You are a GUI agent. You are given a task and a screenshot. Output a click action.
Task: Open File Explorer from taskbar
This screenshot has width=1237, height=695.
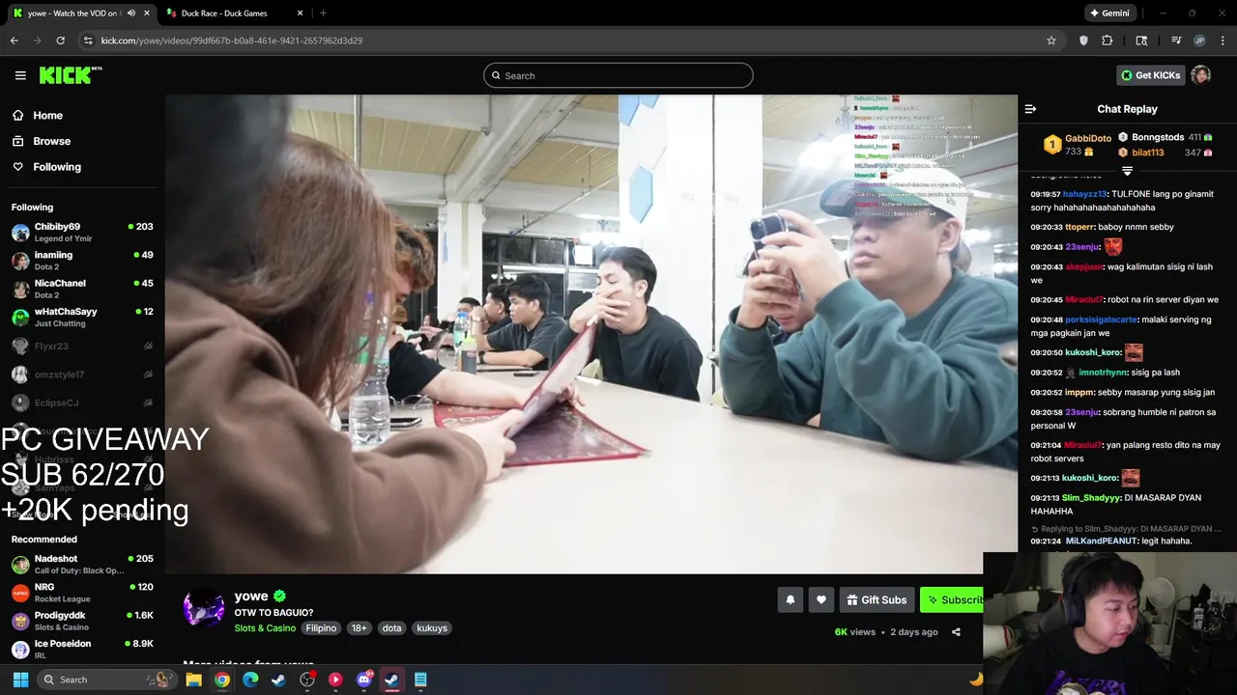tap(194, 680)
